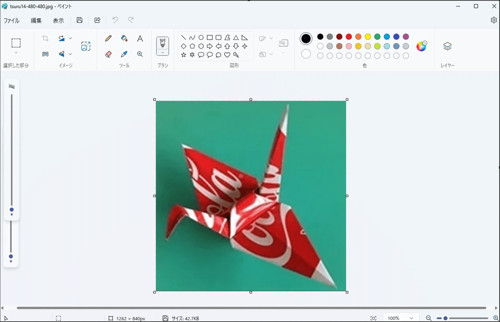Open the Edit colors wheel
The height and width of the screenshot is (322, 500).
[x=422, y=46]
